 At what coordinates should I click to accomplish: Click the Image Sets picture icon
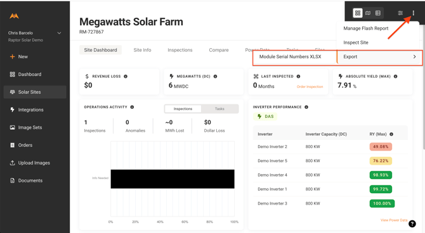click(12, 127)
